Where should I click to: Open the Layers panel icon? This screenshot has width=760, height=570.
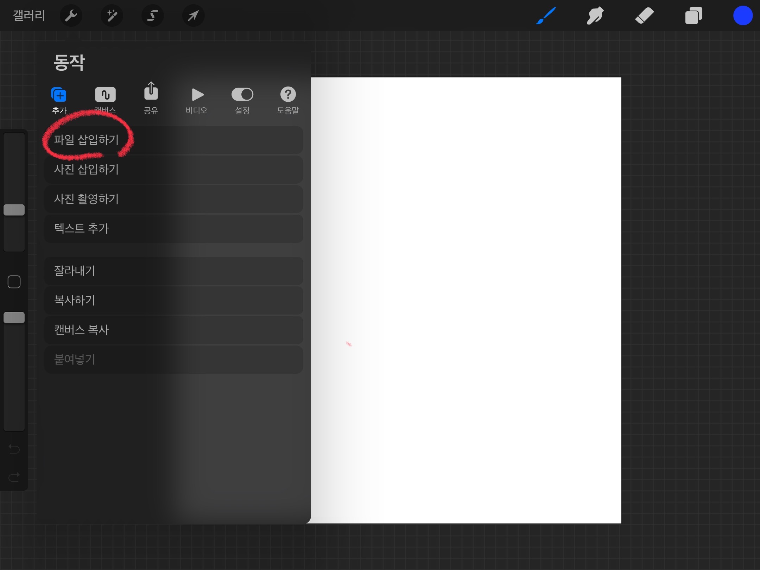click(x=693, y=15)
